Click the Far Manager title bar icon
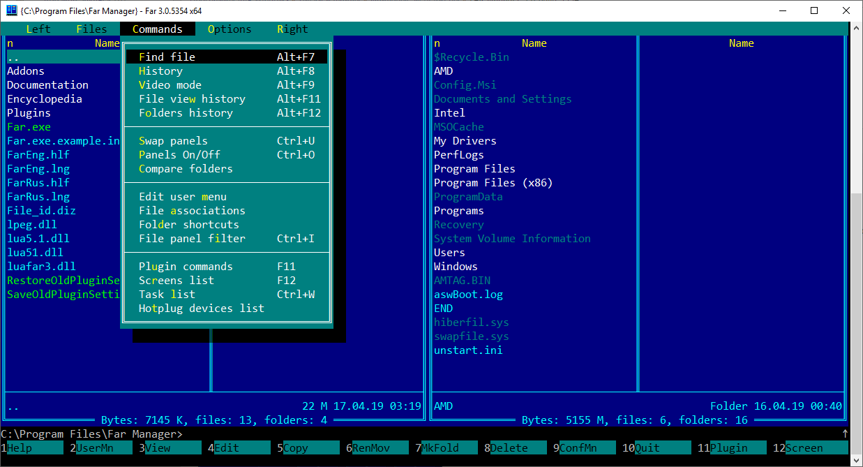This screenshot has width=863, height=467. coord(11,10)
